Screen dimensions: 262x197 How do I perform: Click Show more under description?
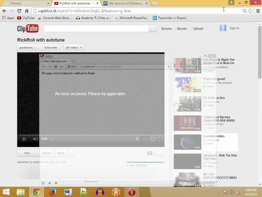coord(91,182)
